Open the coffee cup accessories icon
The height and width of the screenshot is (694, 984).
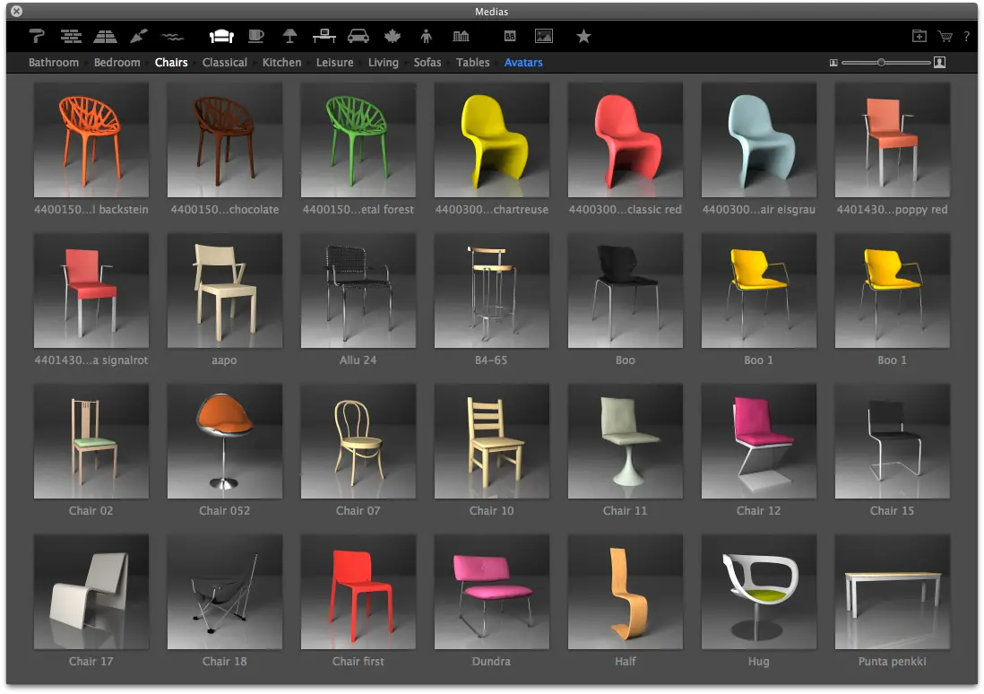point(256,37)
